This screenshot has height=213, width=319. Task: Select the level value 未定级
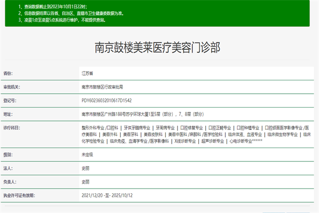pos(87,155)
